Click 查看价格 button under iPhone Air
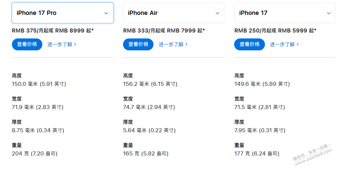340x172 pixels. (138, 44)
